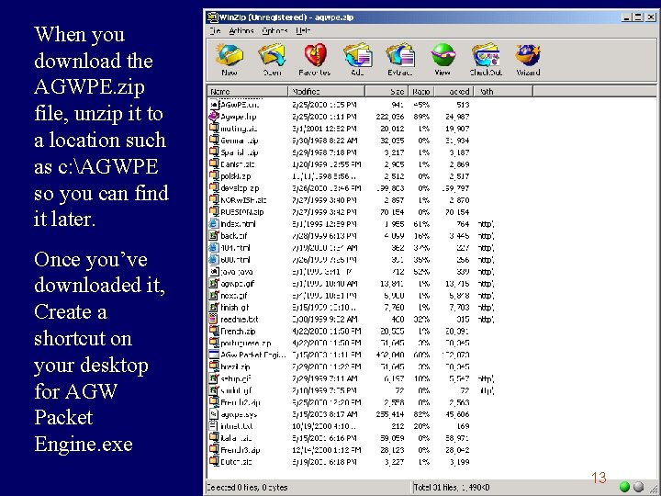This screenshot has width=661, height=496.
Task: Select the portuguese.zip file icon
Action: click(x=214, y=343)
